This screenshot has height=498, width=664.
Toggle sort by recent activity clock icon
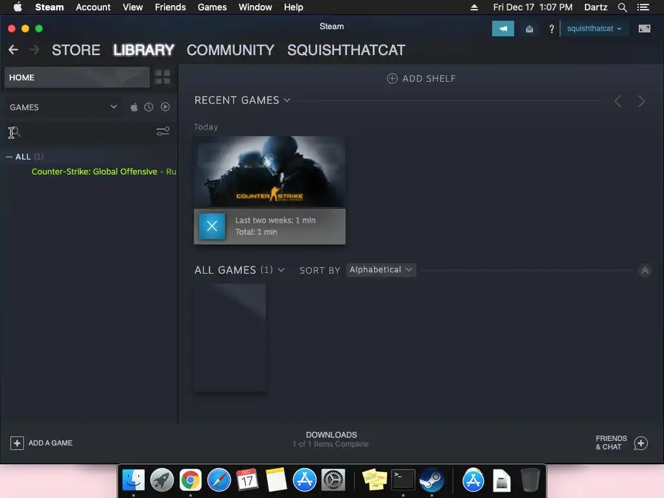pos(148,107)
